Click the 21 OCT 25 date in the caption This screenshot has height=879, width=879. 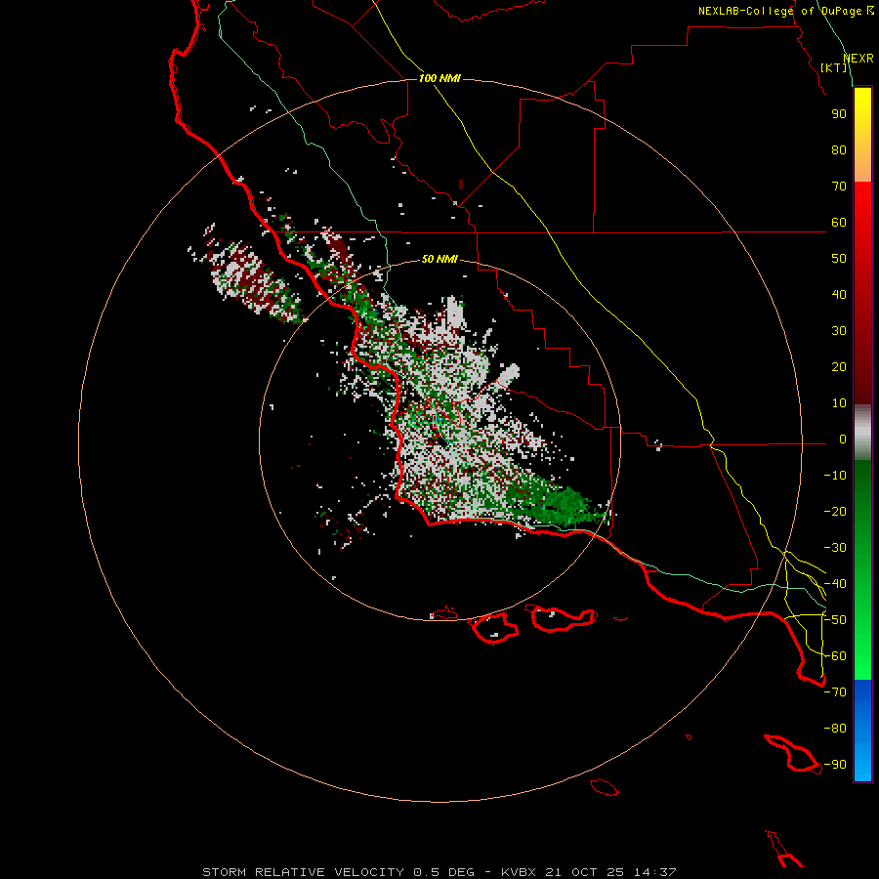585,872
